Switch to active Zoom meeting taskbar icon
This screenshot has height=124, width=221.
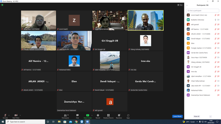[87, 122]
